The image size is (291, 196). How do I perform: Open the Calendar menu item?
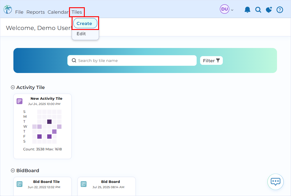[x=58, y=12]
